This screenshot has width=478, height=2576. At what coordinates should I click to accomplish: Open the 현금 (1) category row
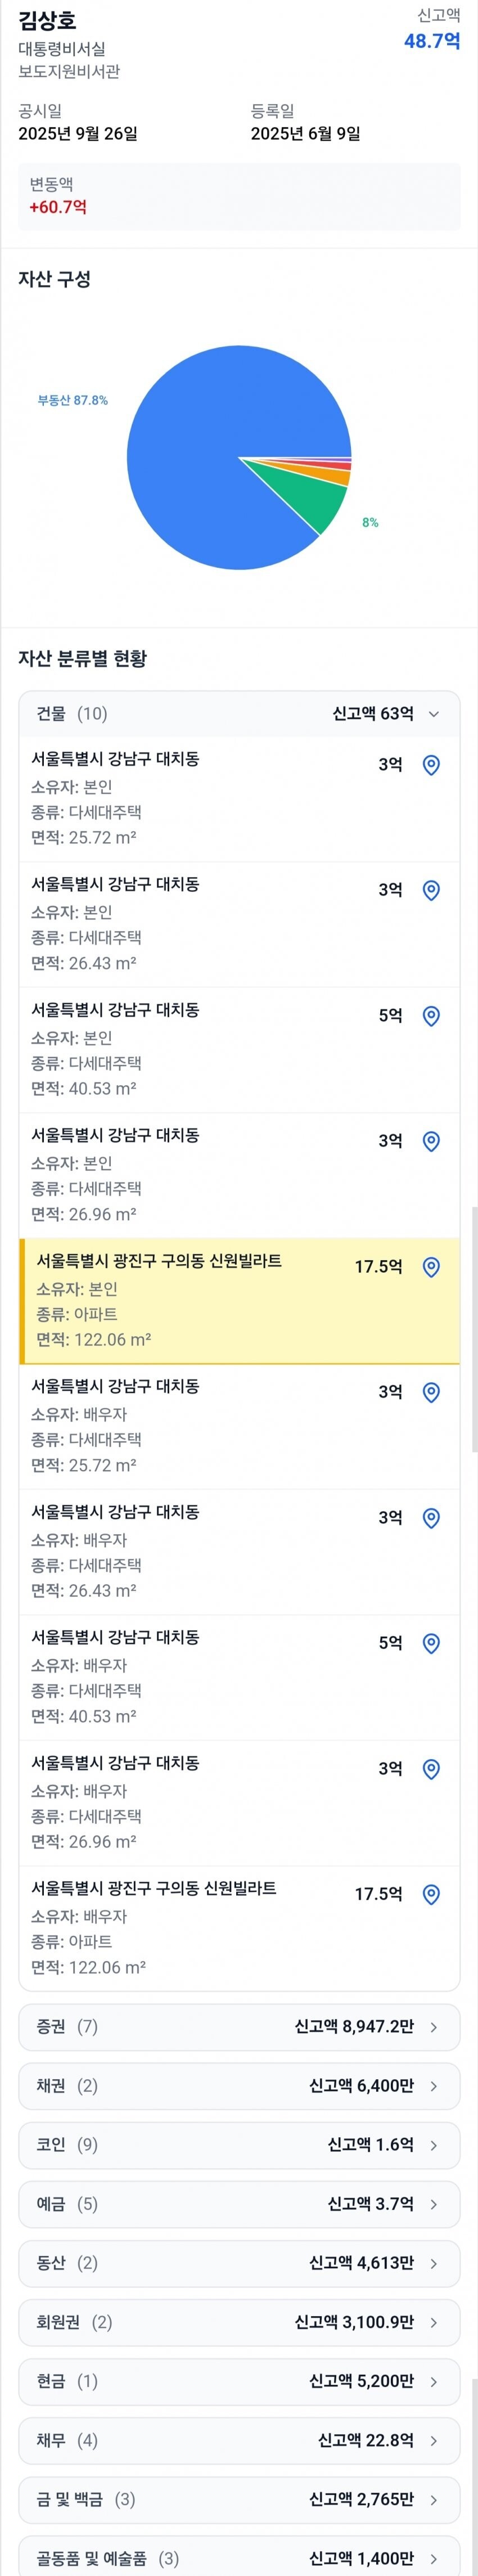239,2382
